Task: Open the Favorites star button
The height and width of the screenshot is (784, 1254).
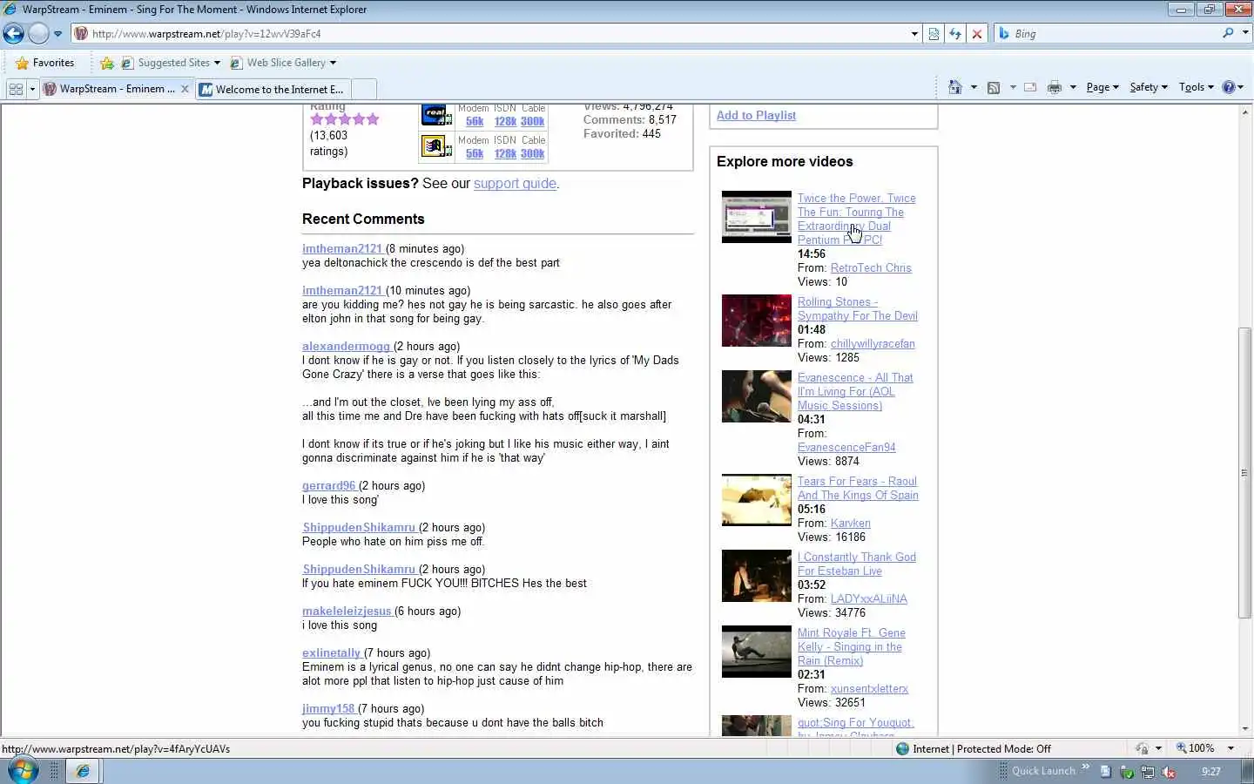Action: click(44, 63)
